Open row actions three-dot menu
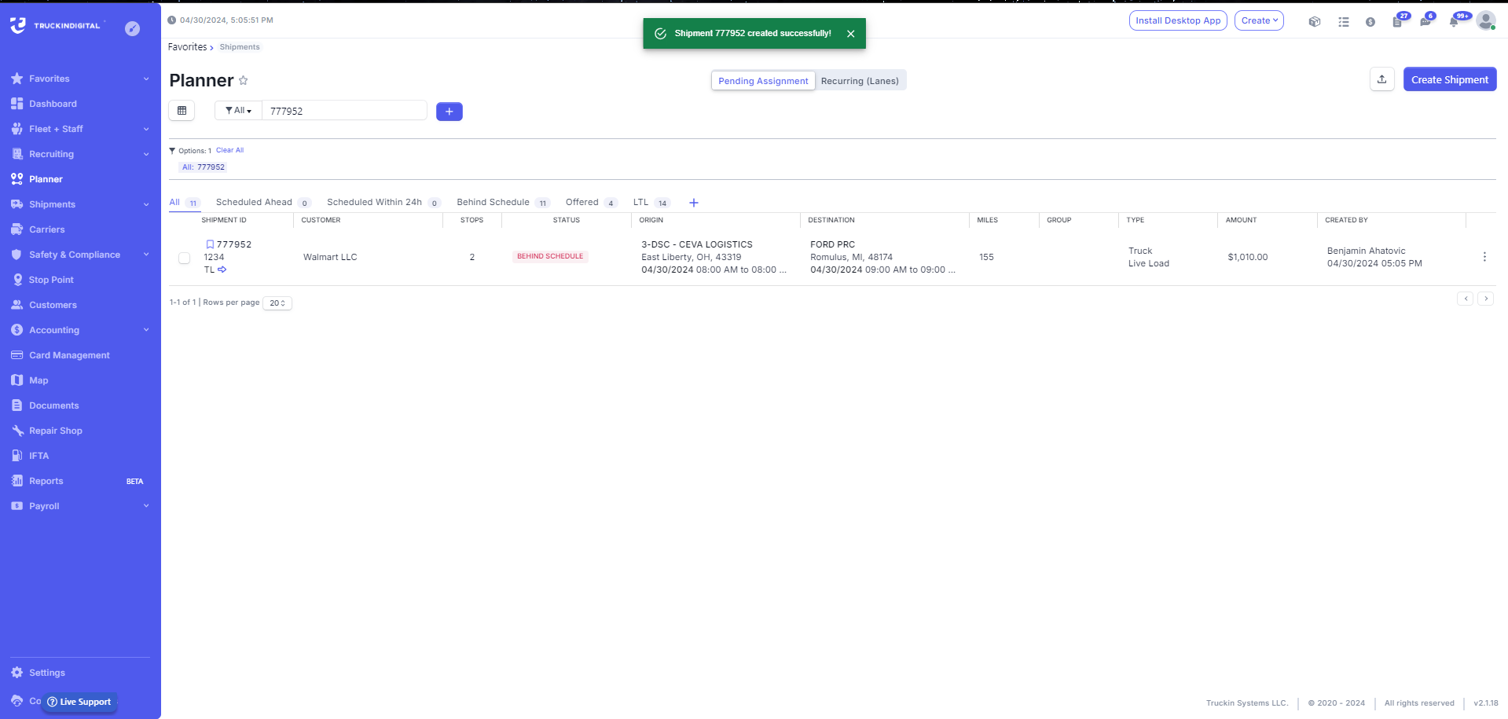Viewport: 1508px width, 719px height. point(1484,257)
